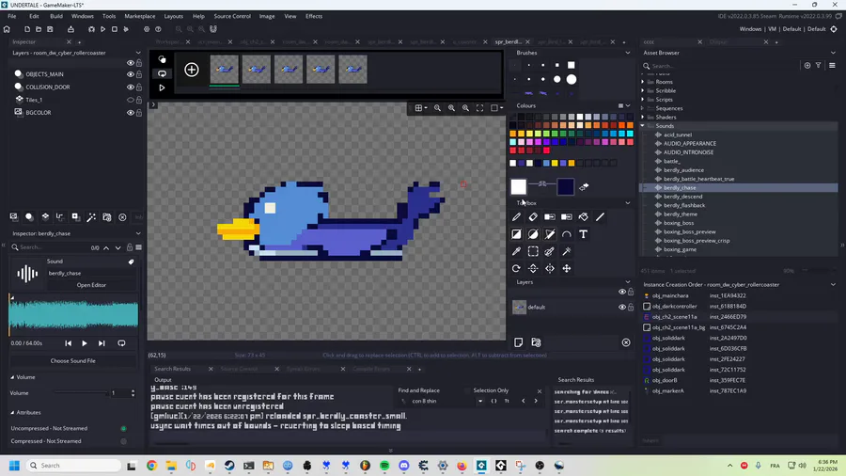The height and width of the screenshot is (476, 846).
Task: Select the Move tool with four arrows
Action: pyautogui.click(x=567, y=268)
